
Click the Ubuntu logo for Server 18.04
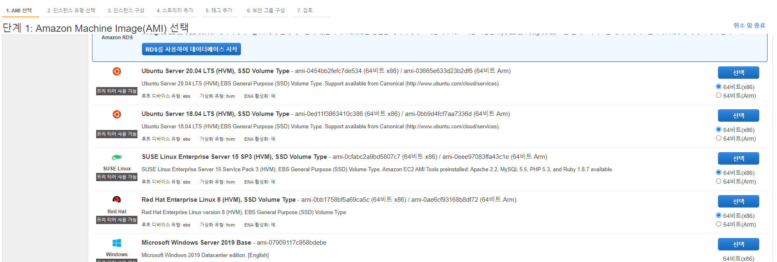point(117,114)
